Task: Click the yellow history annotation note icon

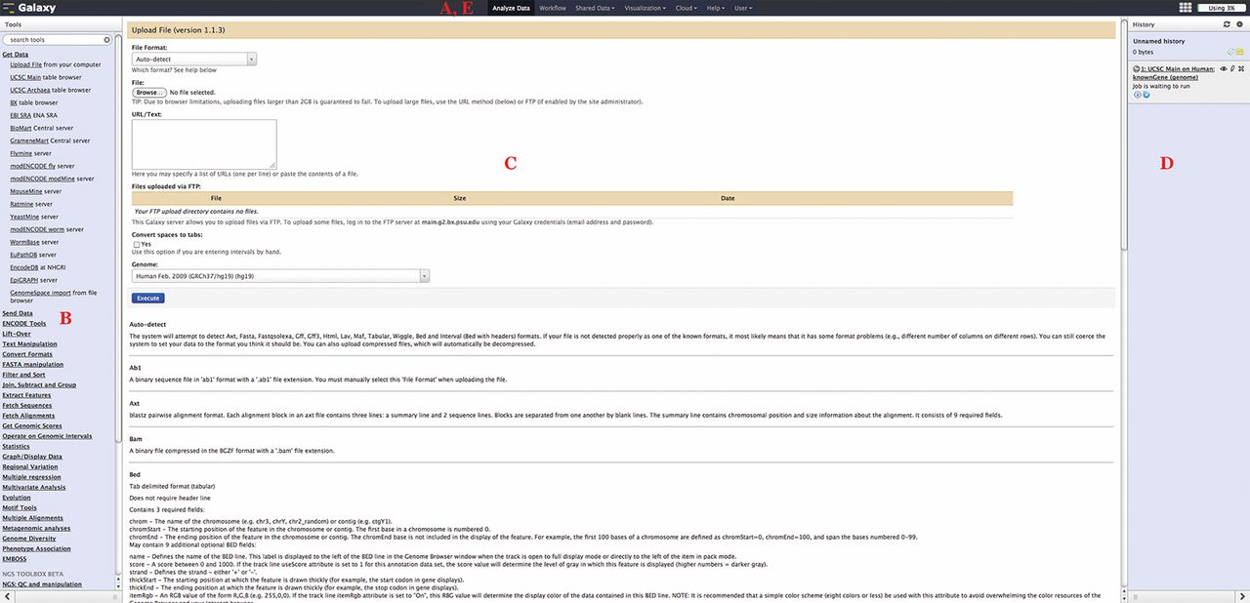Action: tap(1240, 52)
